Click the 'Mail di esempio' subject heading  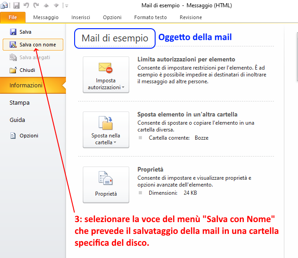pos(115,38)
